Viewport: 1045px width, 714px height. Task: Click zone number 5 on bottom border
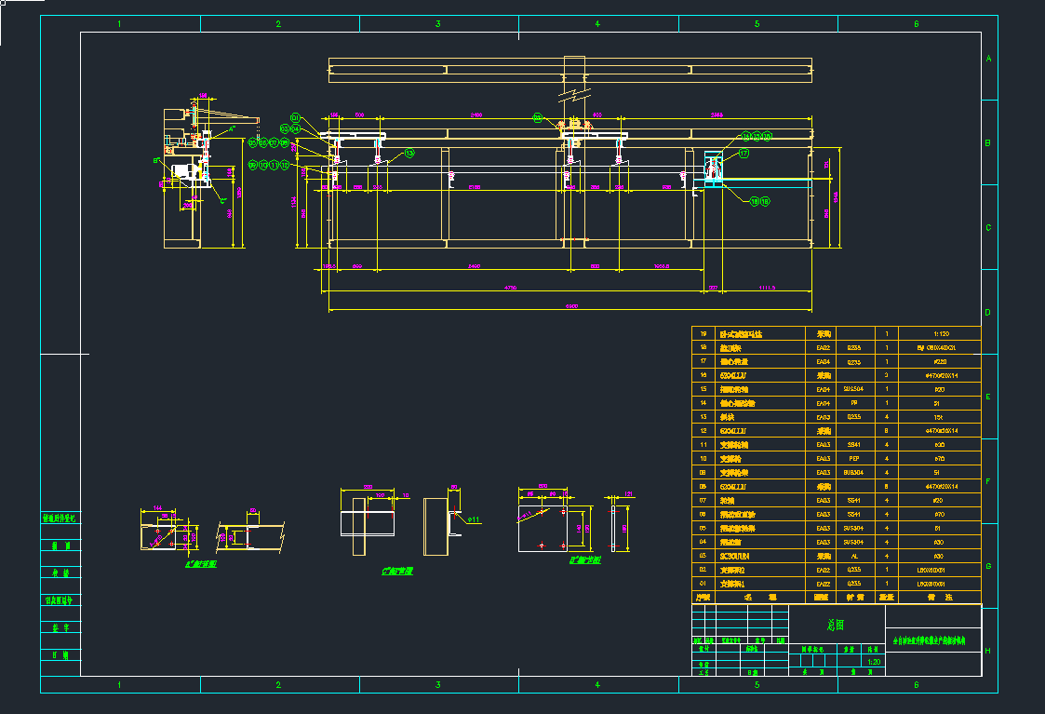[x=757, y=685]
